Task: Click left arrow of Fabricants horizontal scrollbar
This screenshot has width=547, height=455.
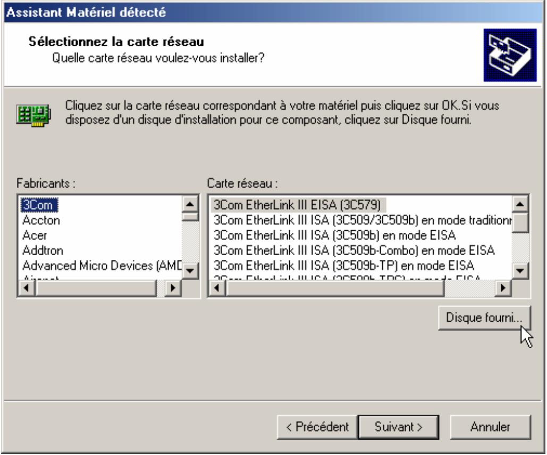Action: [27, 288]
